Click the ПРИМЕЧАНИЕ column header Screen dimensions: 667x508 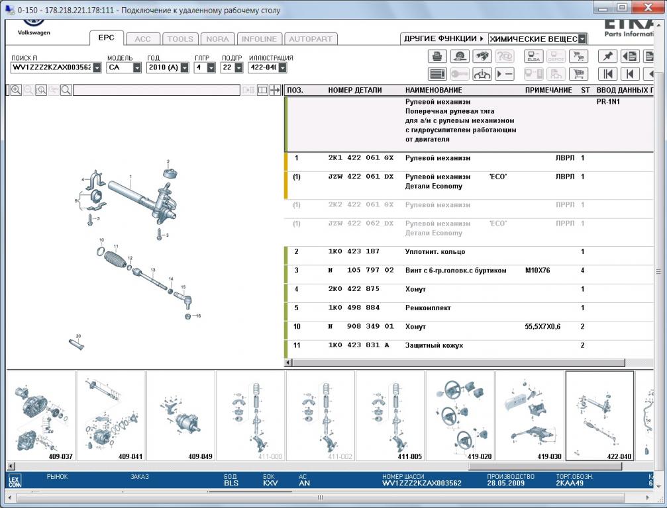pyautogui.click(x=548, y=90)
